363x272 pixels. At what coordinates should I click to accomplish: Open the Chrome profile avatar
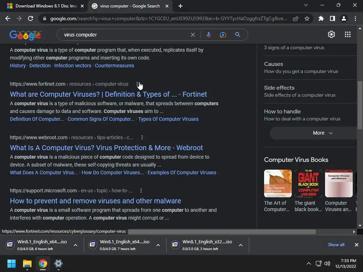(x=344, y=18)
